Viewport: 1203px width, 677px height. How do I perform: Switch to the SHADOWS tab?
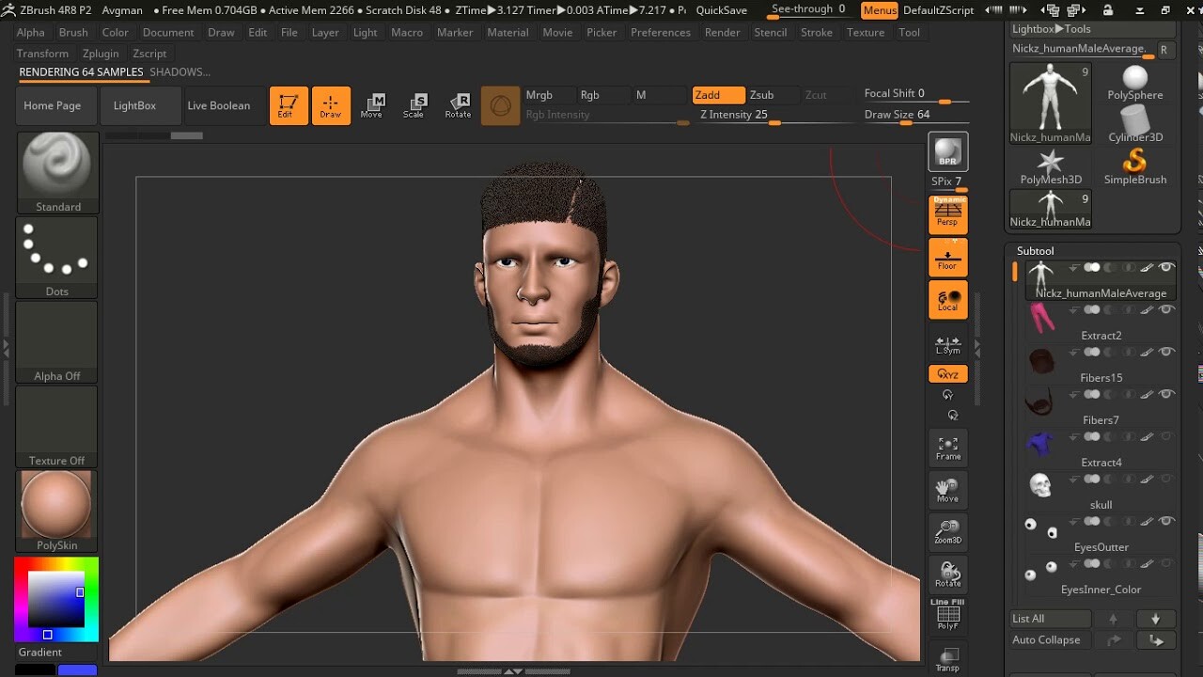click(x=180, y=71)
